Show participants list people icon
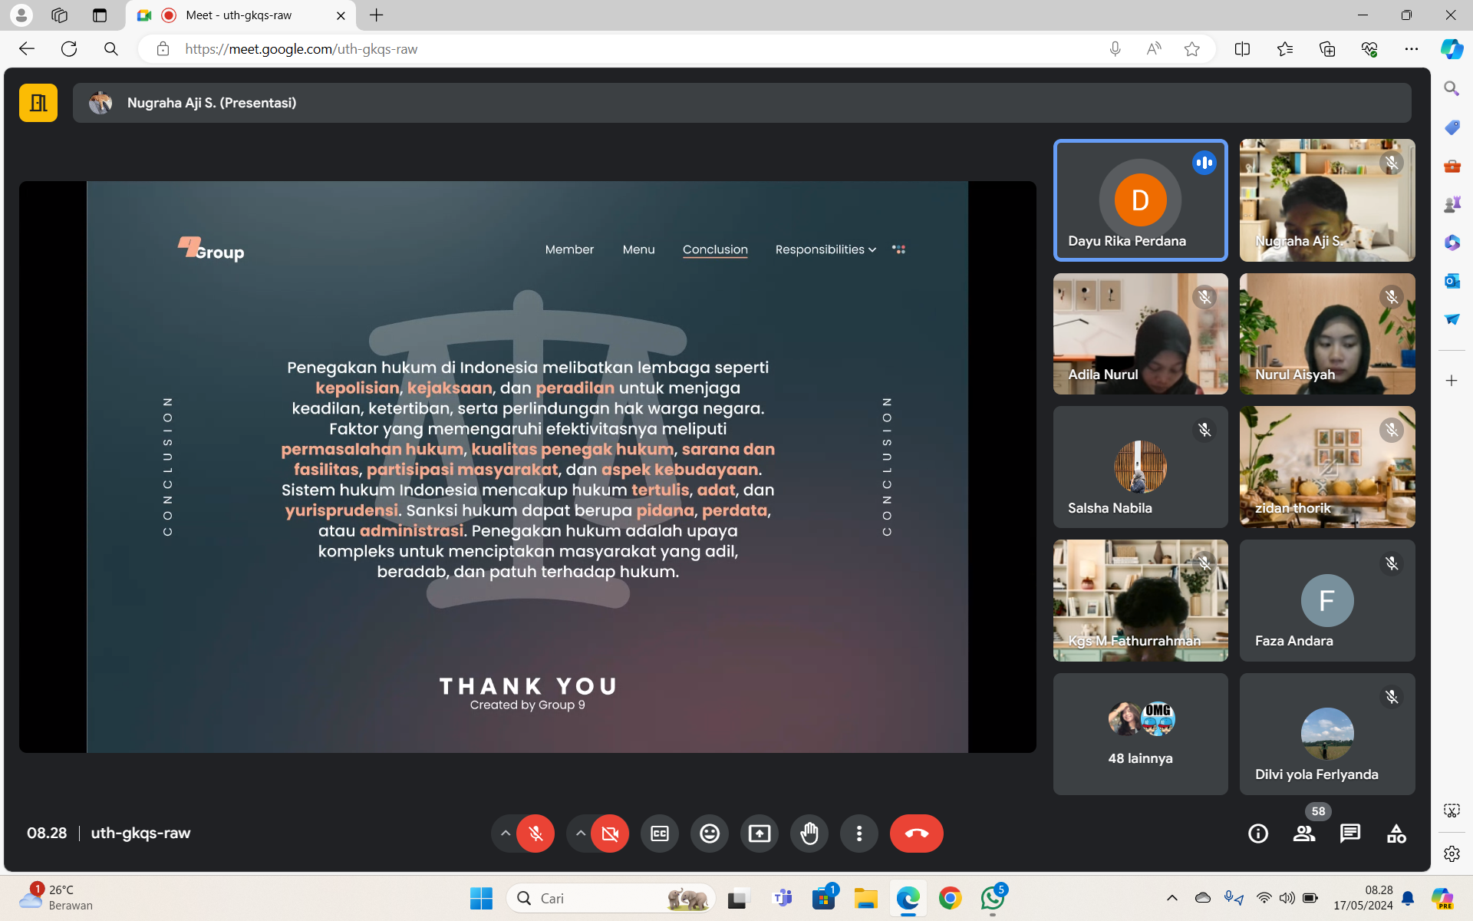The height and width of the screenshot is (921, 1473). (x=1303, y=834)
